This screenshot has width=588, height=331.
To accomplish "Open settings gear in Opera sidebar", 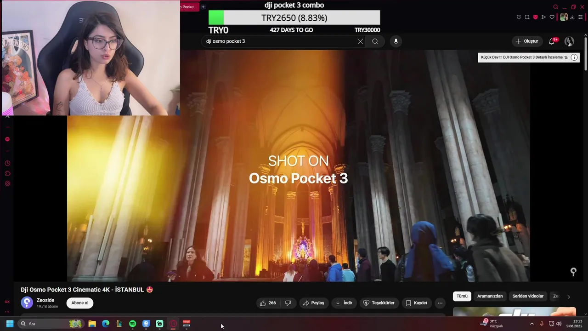I will point(7,183).
